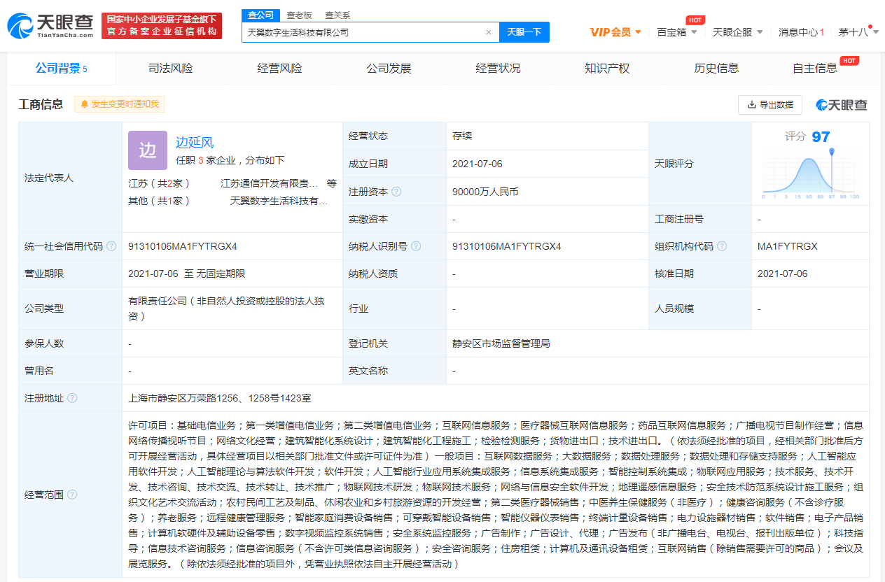Click the bell icon in 发生变更时通知我

85,104
